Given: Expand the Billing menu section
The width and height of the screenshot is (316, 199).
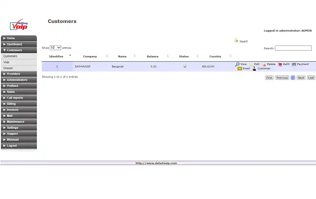Looking at the screenshot, I should pyautogui.click(x=19, y=104).
